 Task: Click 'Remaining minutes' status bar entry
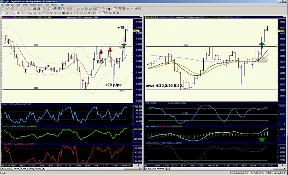(x=240, y=173)
